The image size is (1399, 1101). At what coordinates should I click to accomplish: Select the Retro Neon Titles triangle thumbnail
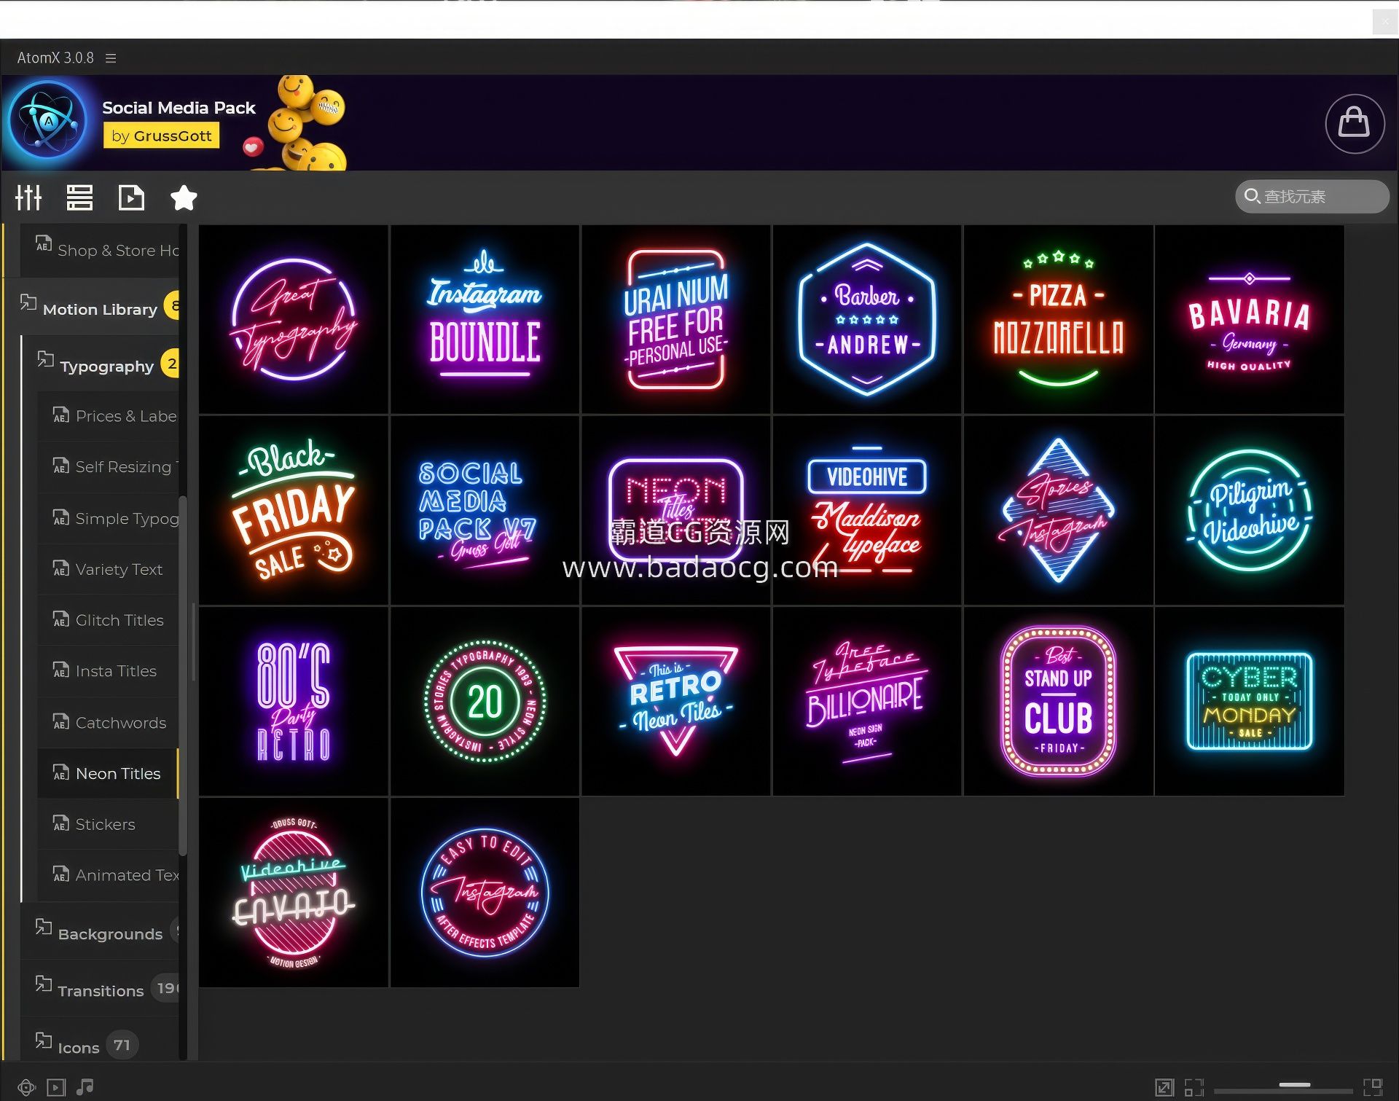coord(676,702)
